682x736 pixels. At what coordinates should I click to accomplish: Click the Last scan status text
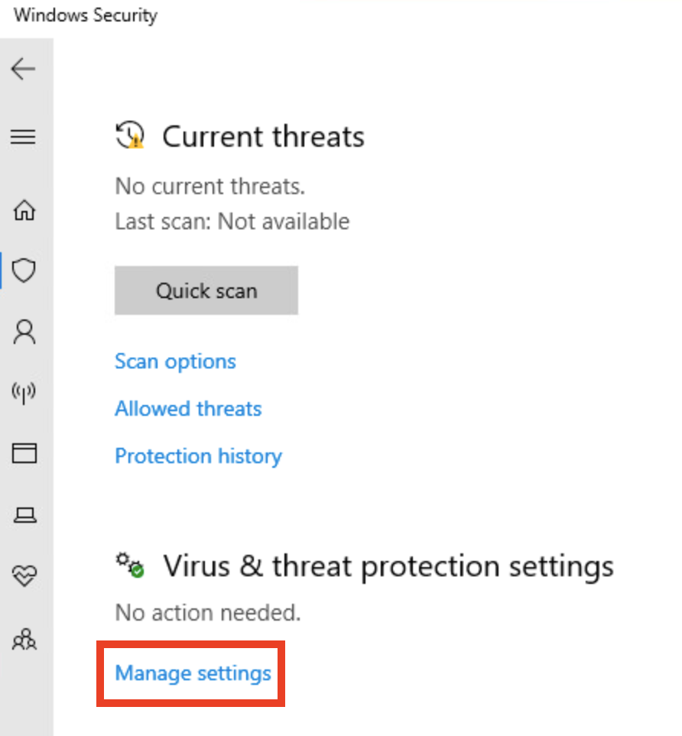pos(232,221)
